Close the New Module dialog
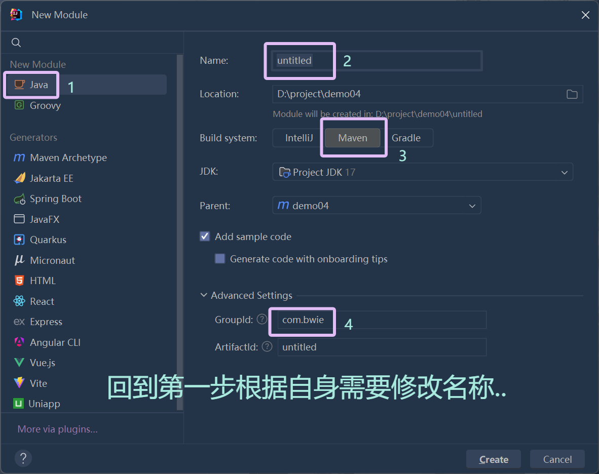The width and height of the screenshot is (599, 474). pyautogui.click(x=585, y=15)
